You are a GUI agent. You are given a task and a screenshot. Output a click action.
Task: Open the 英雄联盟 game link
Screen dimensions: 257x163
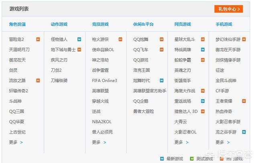[x=100, y=91]
